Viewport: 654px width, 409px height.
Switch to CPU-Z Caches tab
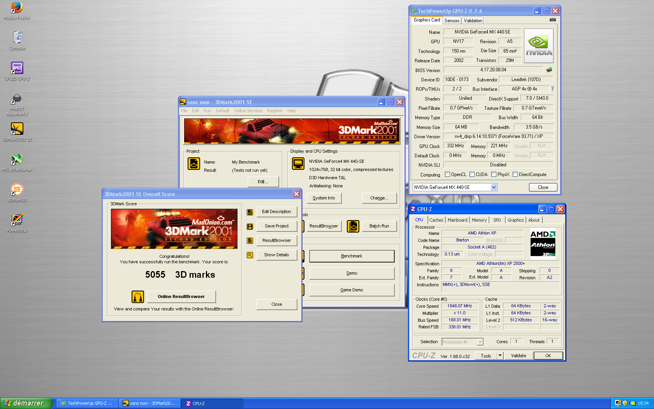(436, 220)
